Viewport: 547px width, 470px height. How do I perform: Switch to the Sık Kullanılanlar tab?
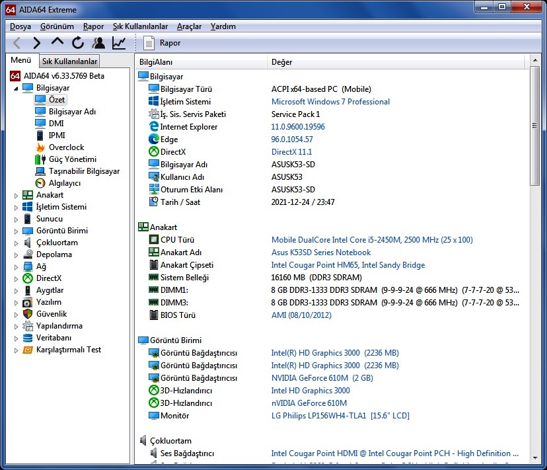click(69, 61)
